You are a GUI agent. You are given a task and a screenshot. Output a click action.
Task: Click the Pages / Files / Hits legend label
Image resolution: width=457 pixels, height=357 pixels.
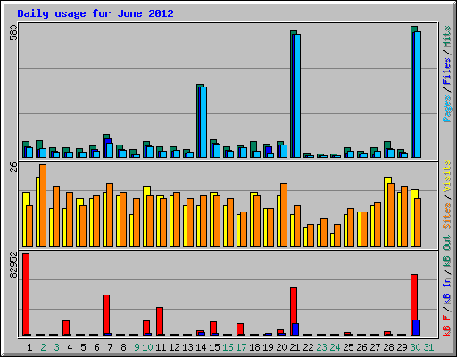pos(447,74)
